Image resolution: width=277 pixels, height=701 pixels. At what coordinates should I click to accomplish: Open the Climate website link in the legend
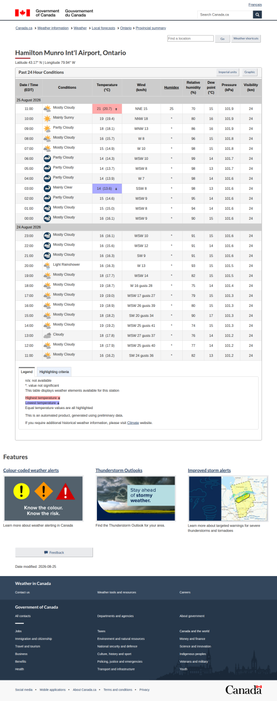pyautogui.click(x=133, y=423)
